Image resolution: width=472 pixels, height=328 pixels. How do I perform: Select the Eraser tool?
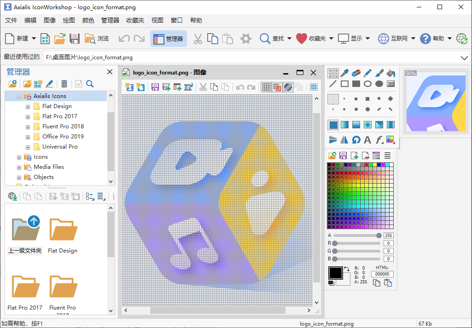[x=356, y=73]
